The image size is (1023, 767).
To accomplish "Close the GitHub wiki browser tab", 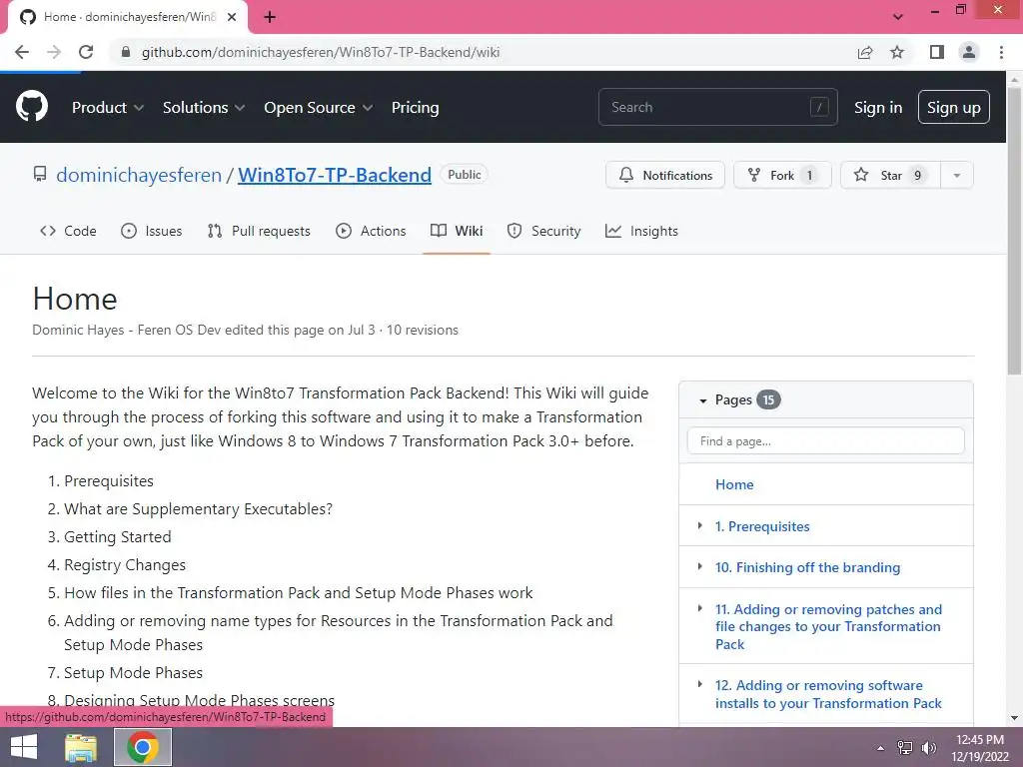I will [232, 17].
